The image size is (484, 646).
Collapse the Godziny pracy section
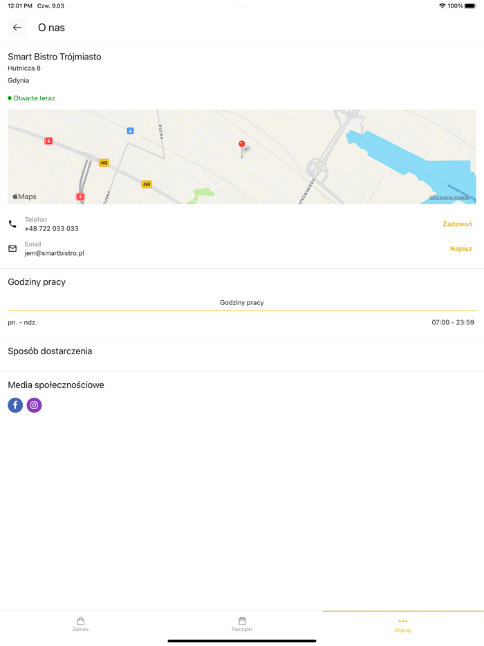pos(36,282)
